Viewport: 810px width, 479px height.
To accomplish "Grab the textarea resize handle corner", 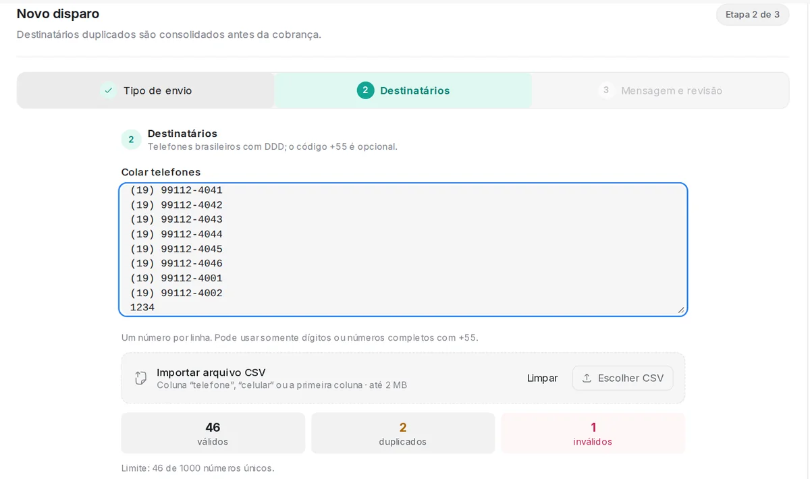I will point(681,310).
